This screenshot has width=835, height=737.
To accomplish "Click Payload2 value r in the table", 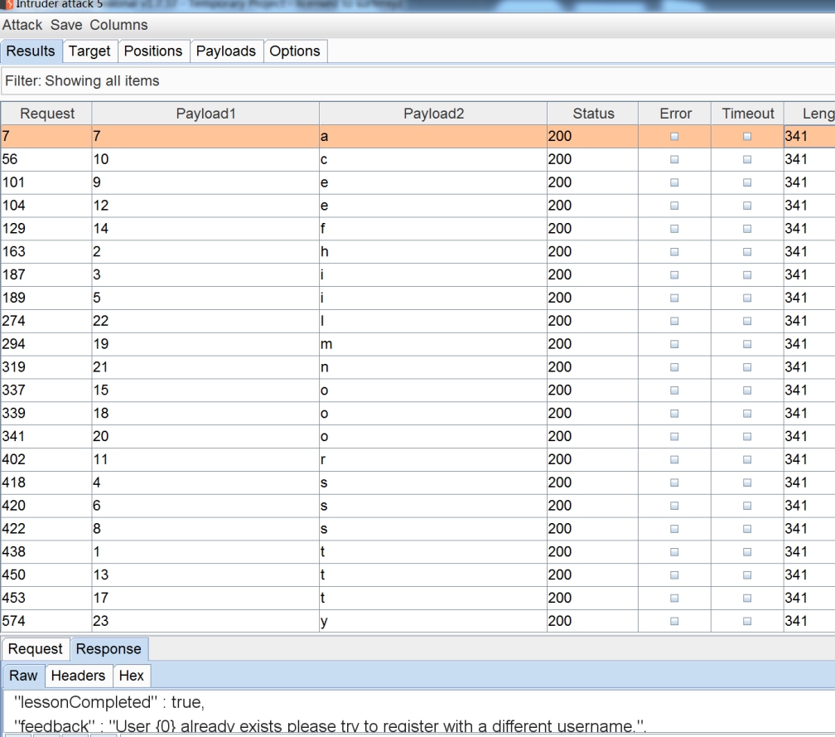I will coord(433,459).
